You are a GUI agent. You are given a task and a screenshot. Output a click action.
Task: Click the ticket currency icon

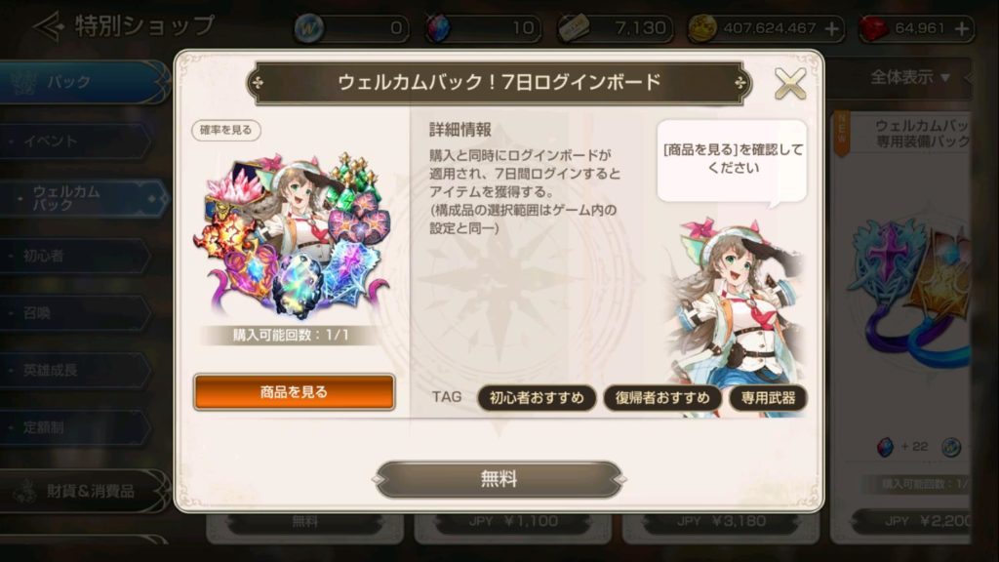click(x=573, y=28)
